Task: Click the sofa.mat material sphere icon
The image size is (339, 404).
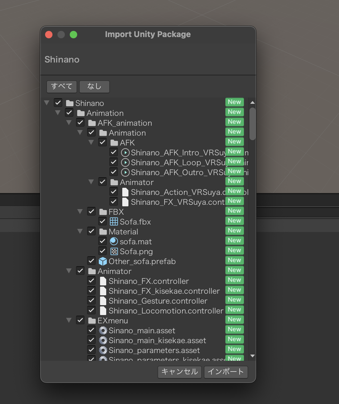Action: (114, 241)
